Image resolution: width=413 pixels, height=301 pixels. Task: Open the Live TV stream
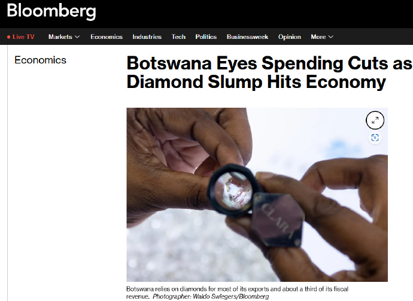[x=21, y=37]
